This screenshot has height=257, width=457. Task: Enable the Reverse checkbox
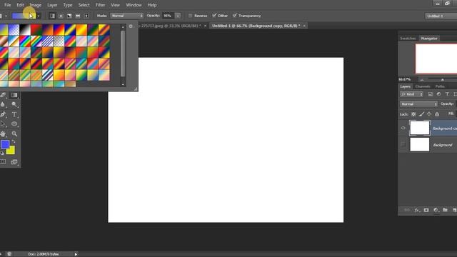pos(191,16)
